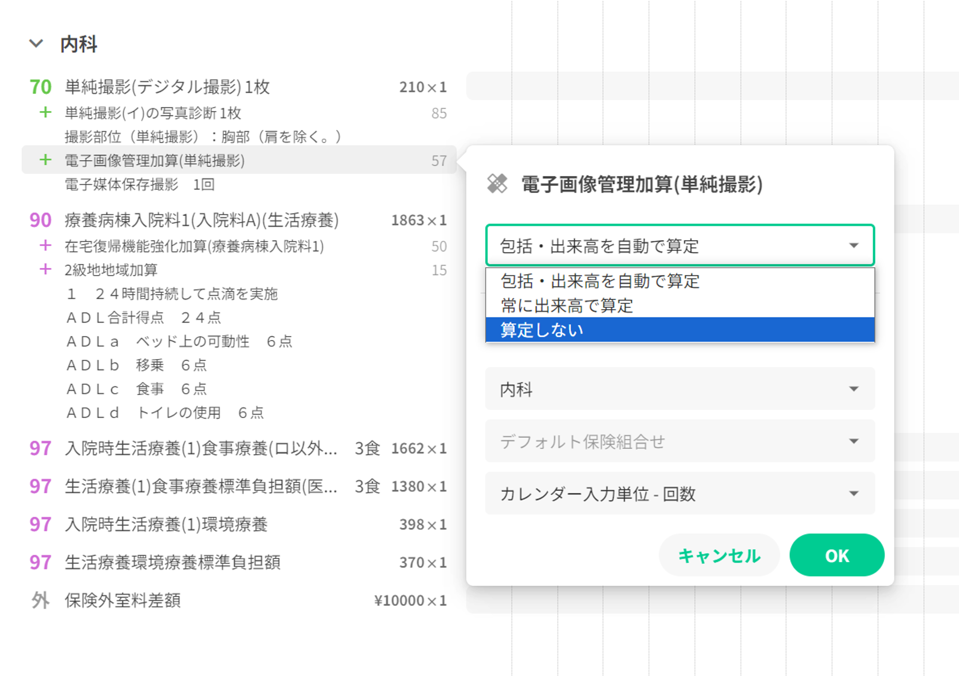Collapse the 内科 section chevron
The height and width of the screenshot is (676, 959).
click(x=36, y=44)
